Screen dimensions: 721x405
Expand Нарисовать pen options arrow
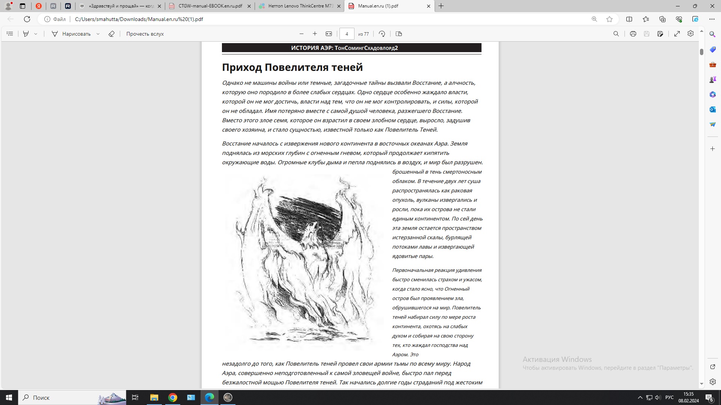[x=98, y=34]
